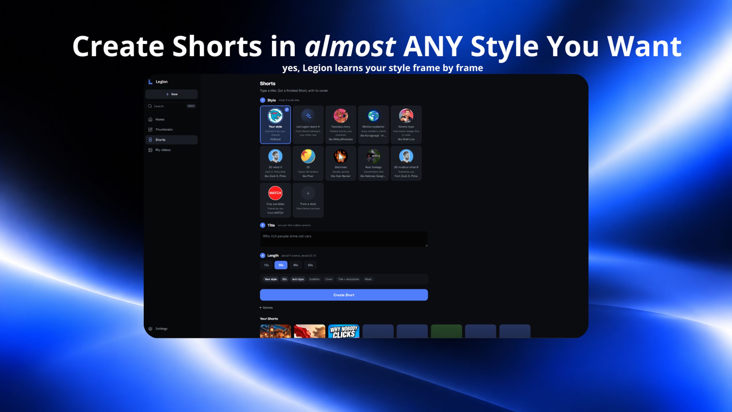Select Shorts in the sidebar
Screen dimensions: 732x412
171,140
